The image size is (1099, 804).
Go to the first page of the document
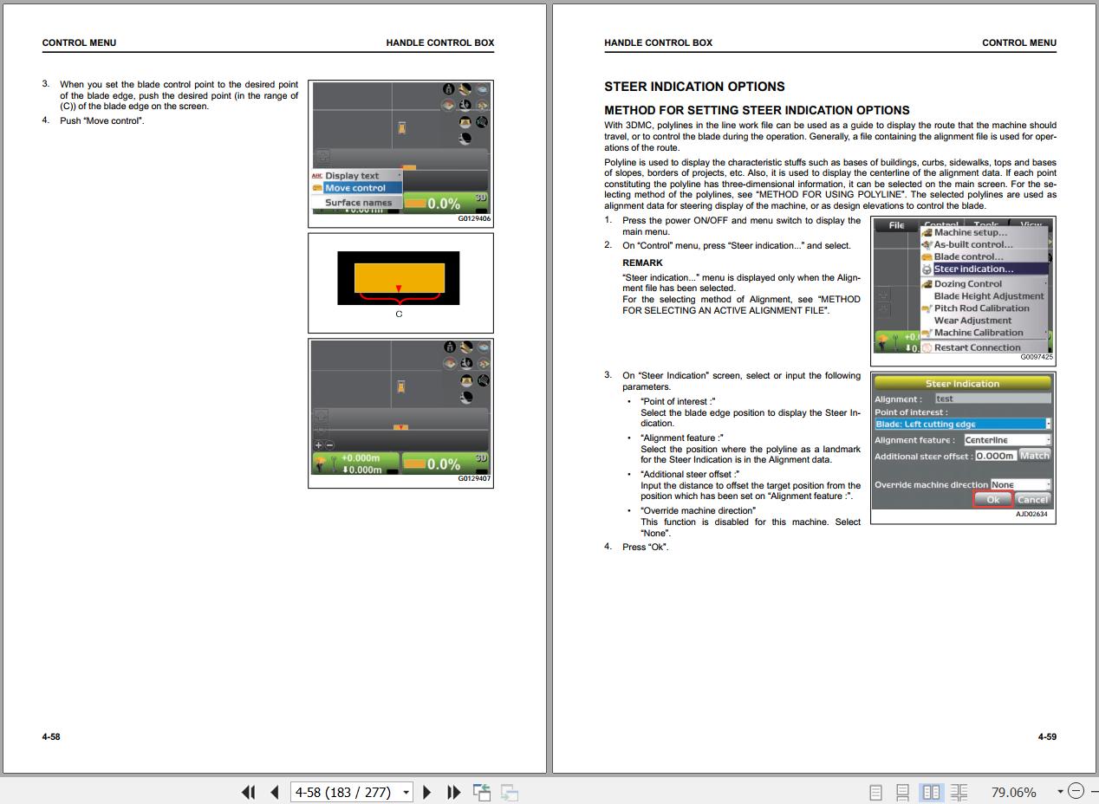(249, 792)
